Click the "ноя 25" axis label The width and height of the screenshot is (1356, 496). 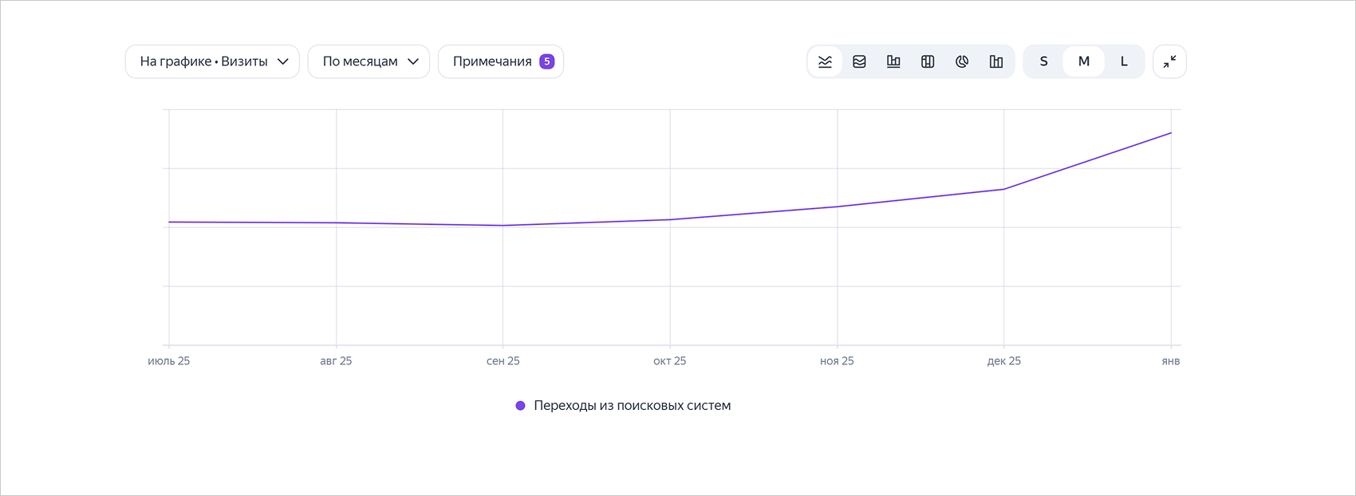click(x=837, y=361)
